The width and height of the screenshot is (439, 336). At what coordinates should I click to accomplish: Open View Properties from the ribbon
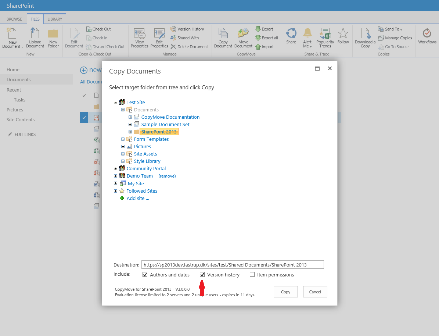click(140, 38)
